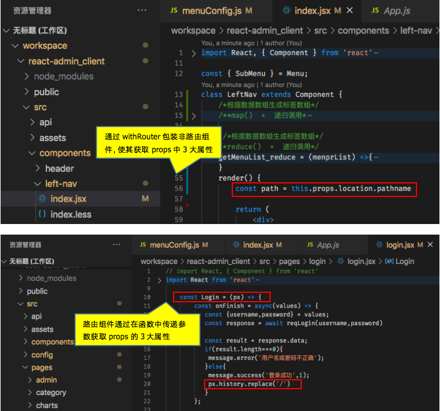
Task: Collapse 无标题 (工作区) section in bottom window
Action: (4, 261)
